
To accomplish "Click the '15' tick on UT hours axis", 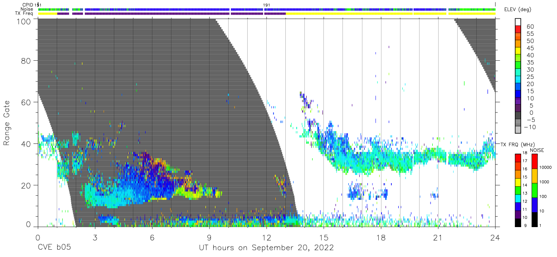I will click(x=324, y=238).
